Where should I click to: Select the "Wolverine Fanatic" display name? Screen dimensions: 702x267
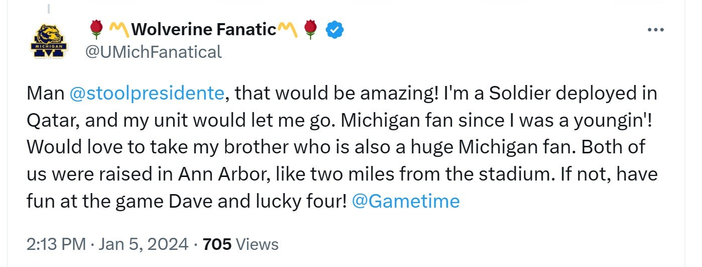pyautogui.click(x=204, y=30)
